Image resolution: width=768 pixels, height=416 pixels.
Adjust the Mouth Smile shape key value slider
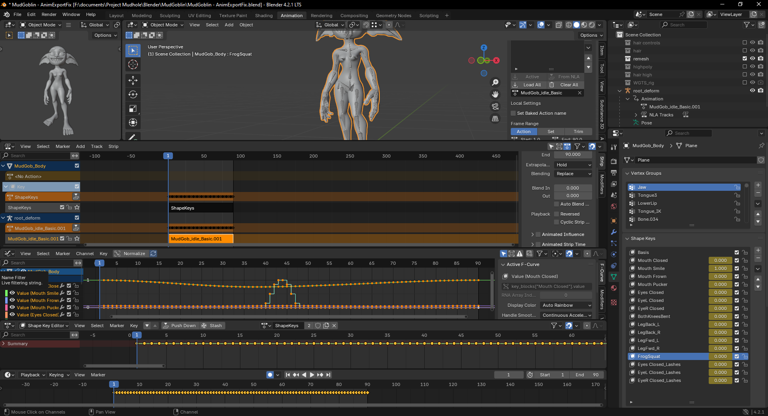[720, 268]
